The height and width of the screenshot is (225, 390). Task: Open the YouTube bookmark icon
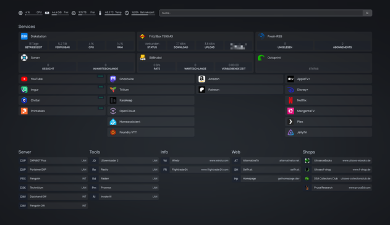tap(24, 79)
